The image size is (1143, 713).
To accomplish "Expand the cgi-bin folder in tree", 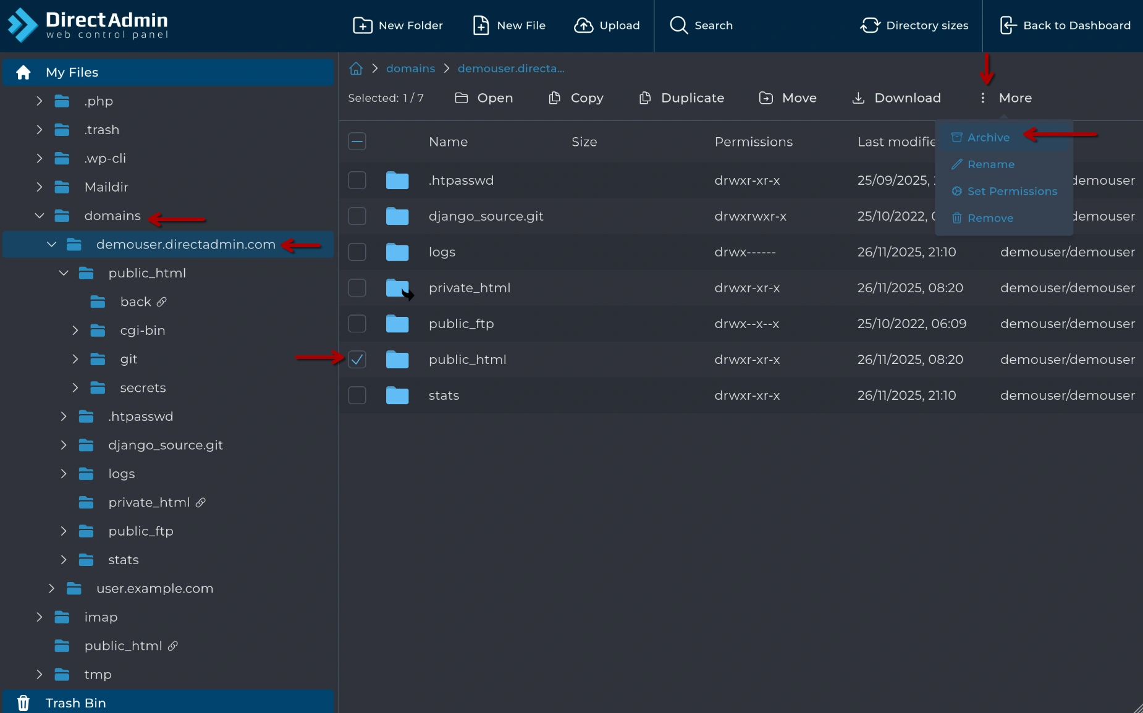I will tap(75, 331).
